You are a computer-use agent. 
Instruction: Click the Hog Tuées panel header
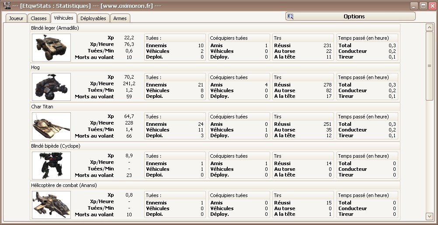pos(175,77)
